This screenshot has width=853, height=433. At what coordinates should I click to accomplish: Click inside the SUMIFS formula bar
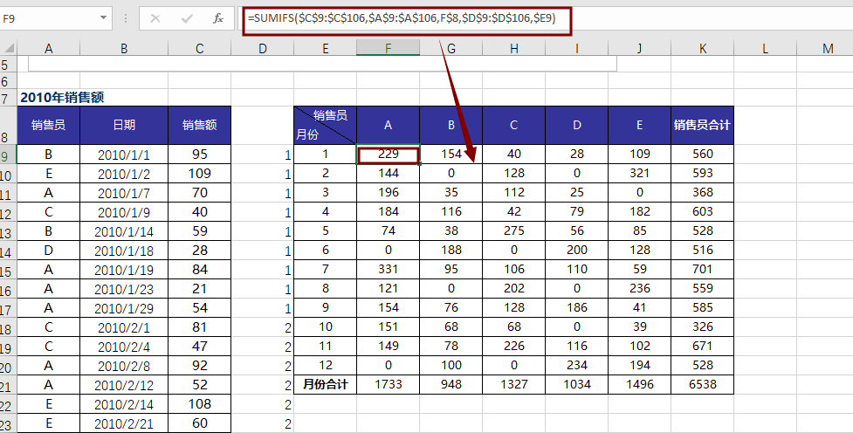(x=408, y=18)
